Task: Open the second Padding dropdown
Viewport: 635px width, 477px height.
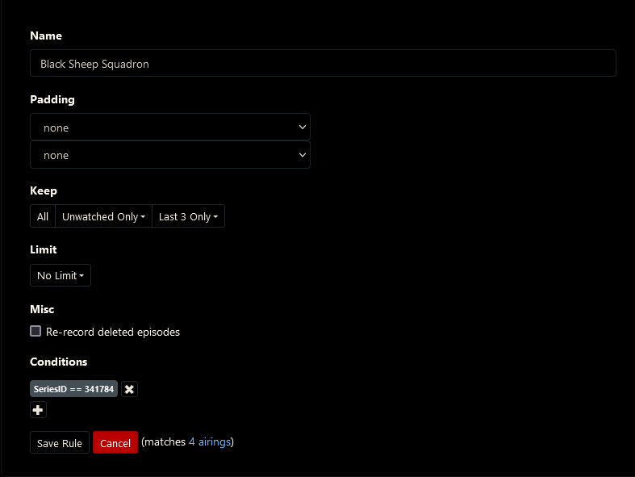Action: click(169, 155)
